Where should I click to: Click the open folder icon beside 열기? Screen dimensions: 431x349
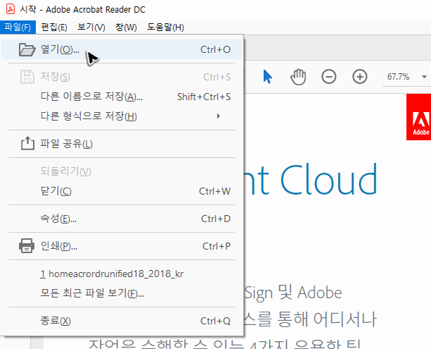tap(27, 50)
